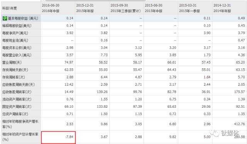
Task: Toggle the green checkbox beside 基本每股收益
Action: point(5,19)
